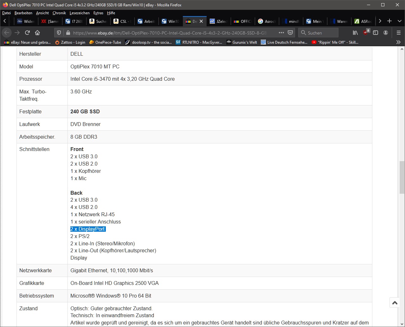405x327 pixels.
Task: Toggle the sidebar view icon
Action: point(376,33)
